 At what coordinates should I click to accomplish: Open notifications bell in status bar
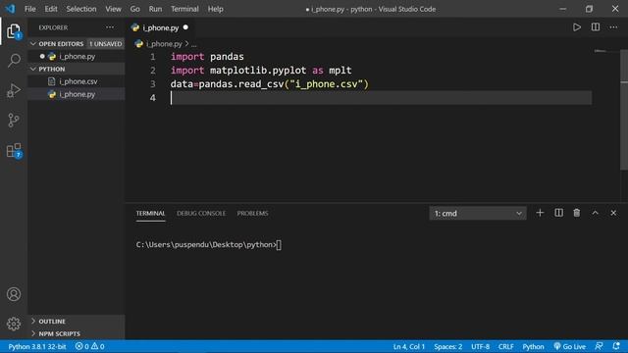(x=616, y=346)
